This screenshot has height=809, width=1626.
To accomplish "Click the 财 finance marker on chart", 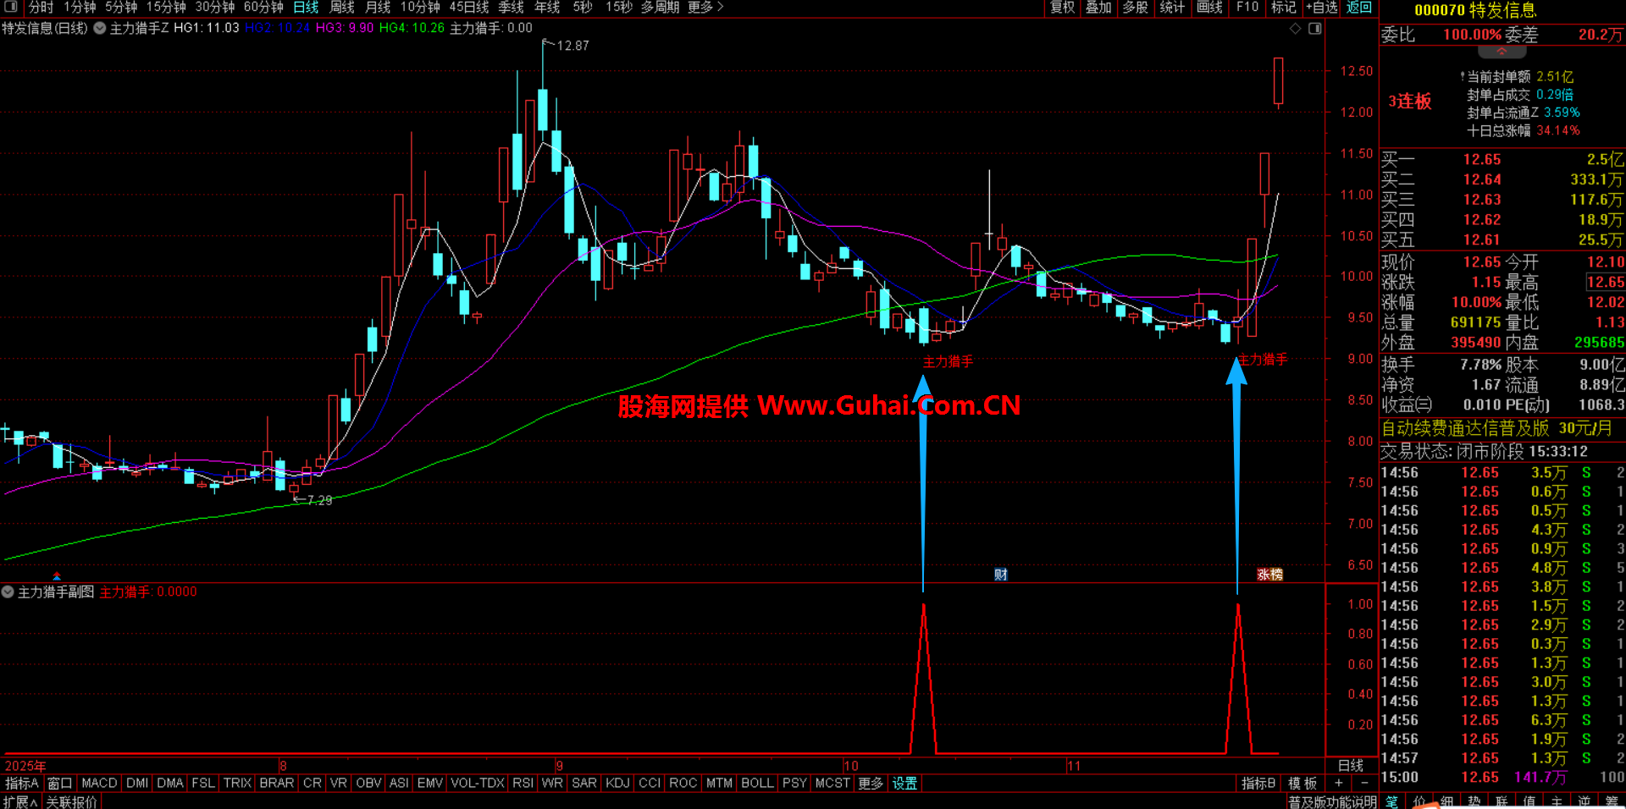I will coord(1001,575).
